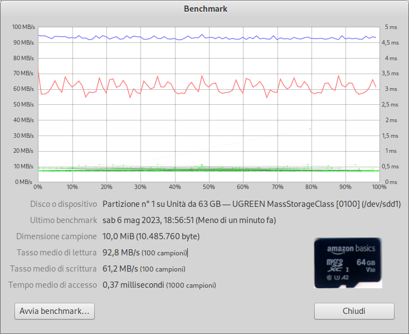Viewport: 409px width, 334px height.
Task: Click the Benchmark window title
Action: (x=205, y=9)
